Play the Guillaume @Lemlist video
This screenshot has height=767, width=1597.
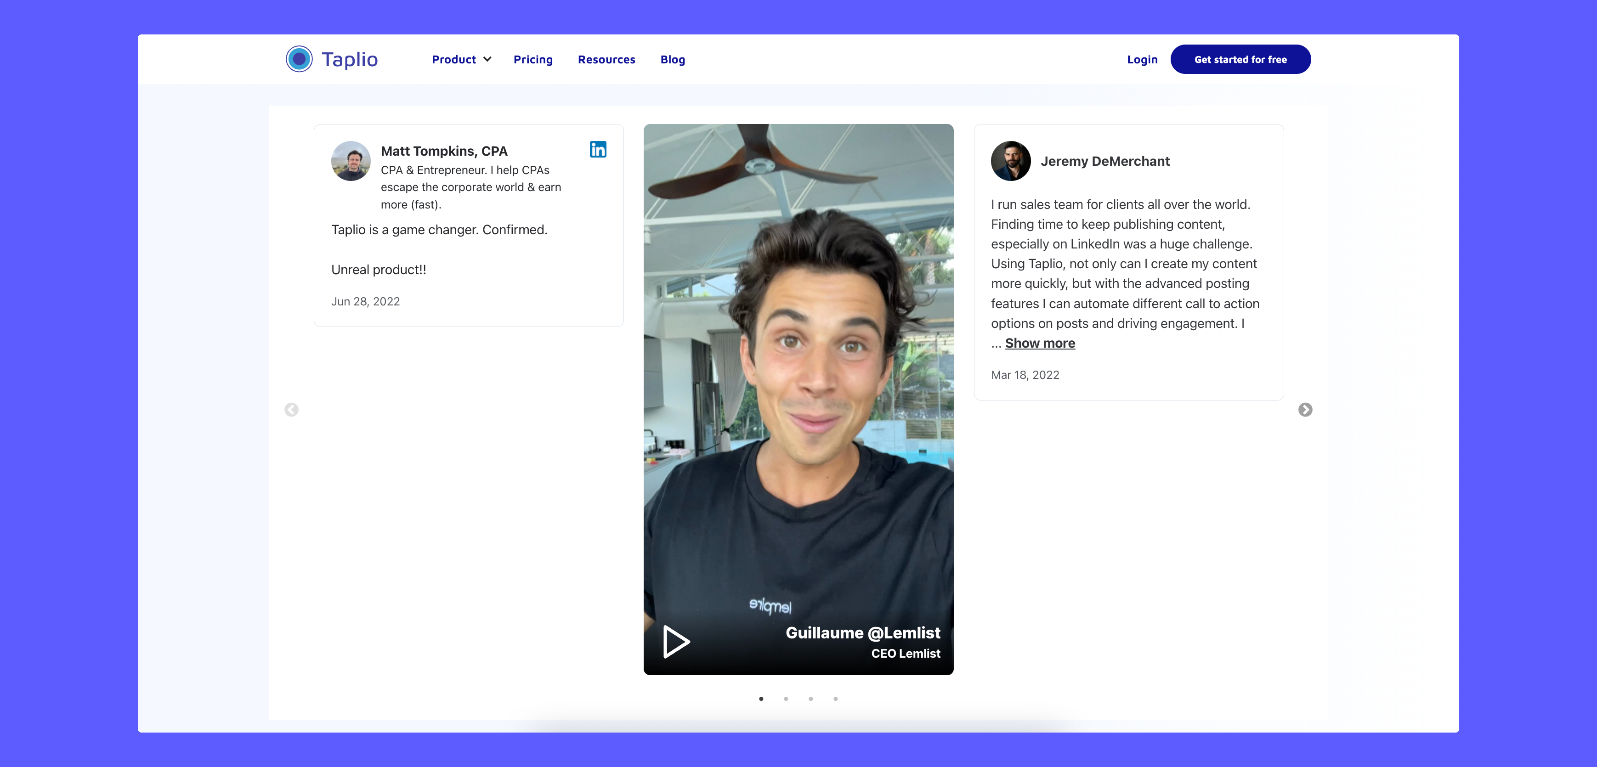[676, 641]
